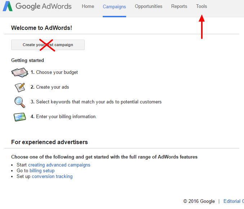Open the Tools menu

pos(201,6)
